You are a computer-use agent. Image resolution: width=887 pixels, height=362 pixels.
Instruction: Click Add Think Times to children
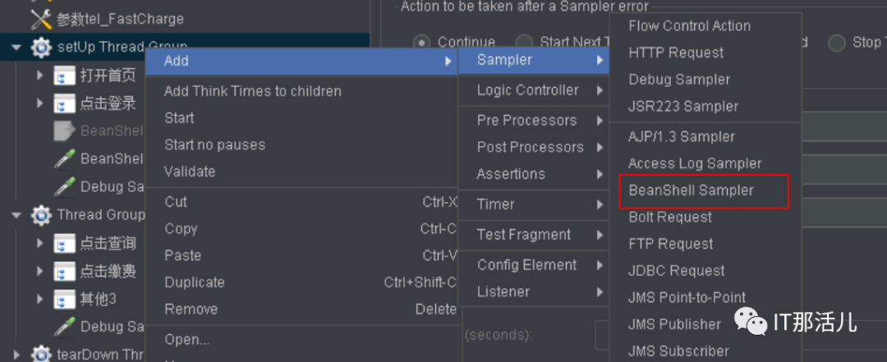(252, 91)
